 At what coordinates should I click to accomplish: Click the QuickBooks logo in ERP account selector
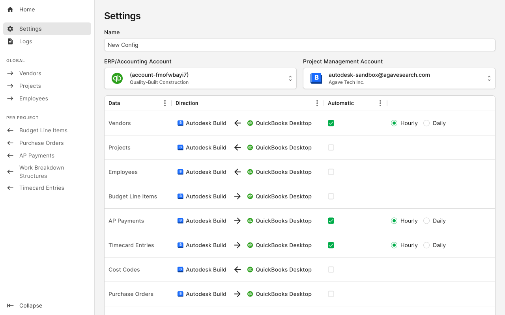point(117,78)
